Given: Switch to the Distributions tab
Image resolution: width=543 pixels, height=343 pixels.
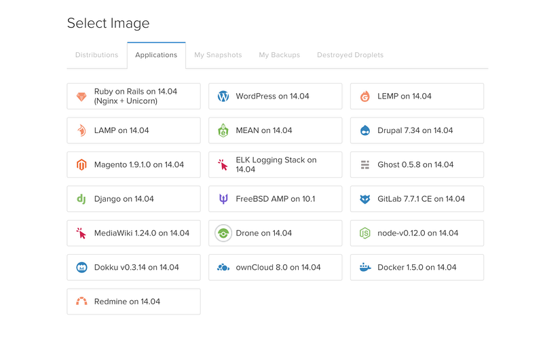Looking at the screenshot, I should [96, 55].
